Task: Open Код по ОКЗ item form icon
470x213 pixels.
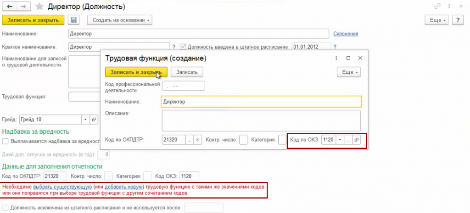Action: tap(356, 140)
